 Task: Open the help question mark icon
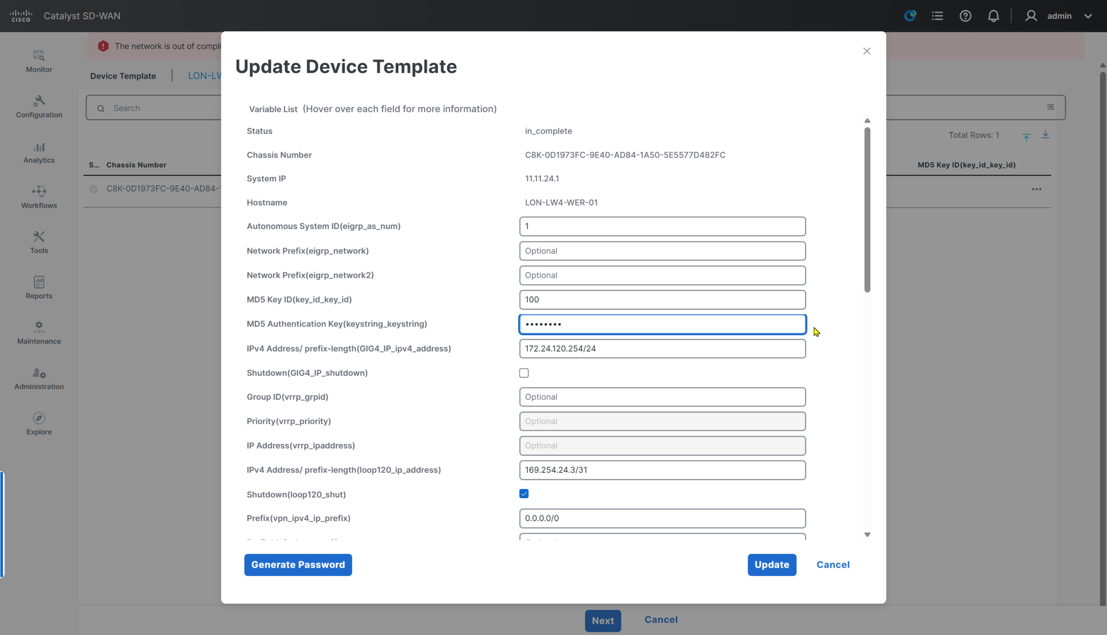tap(965, 16)
